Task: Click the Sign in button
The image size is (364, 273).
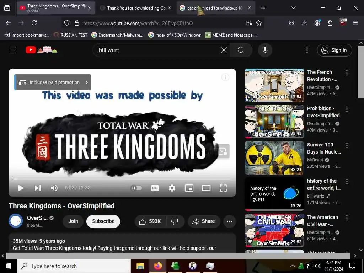Action: (334, 50)
